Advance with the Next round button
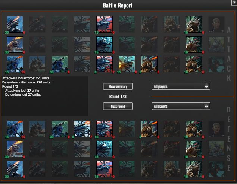The width and height of the screenshot is (237, 184). click(x=118, y=106)
